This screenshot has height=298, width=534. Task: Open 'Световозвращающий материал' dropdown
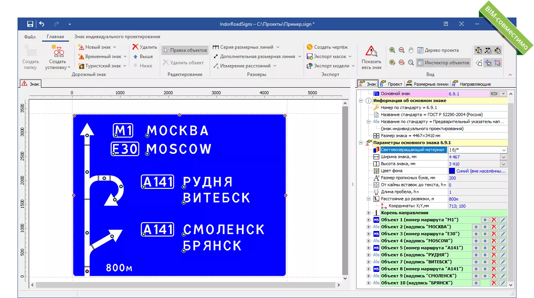504,150
